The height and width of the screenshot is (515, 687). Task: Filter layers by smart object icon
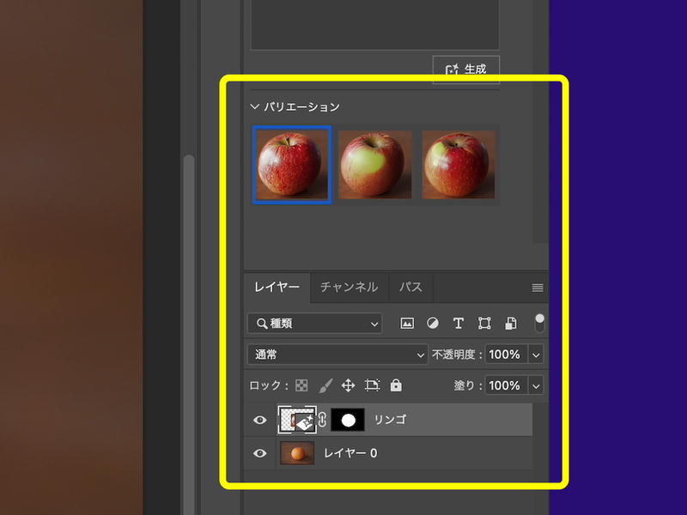tap(510, 324)
